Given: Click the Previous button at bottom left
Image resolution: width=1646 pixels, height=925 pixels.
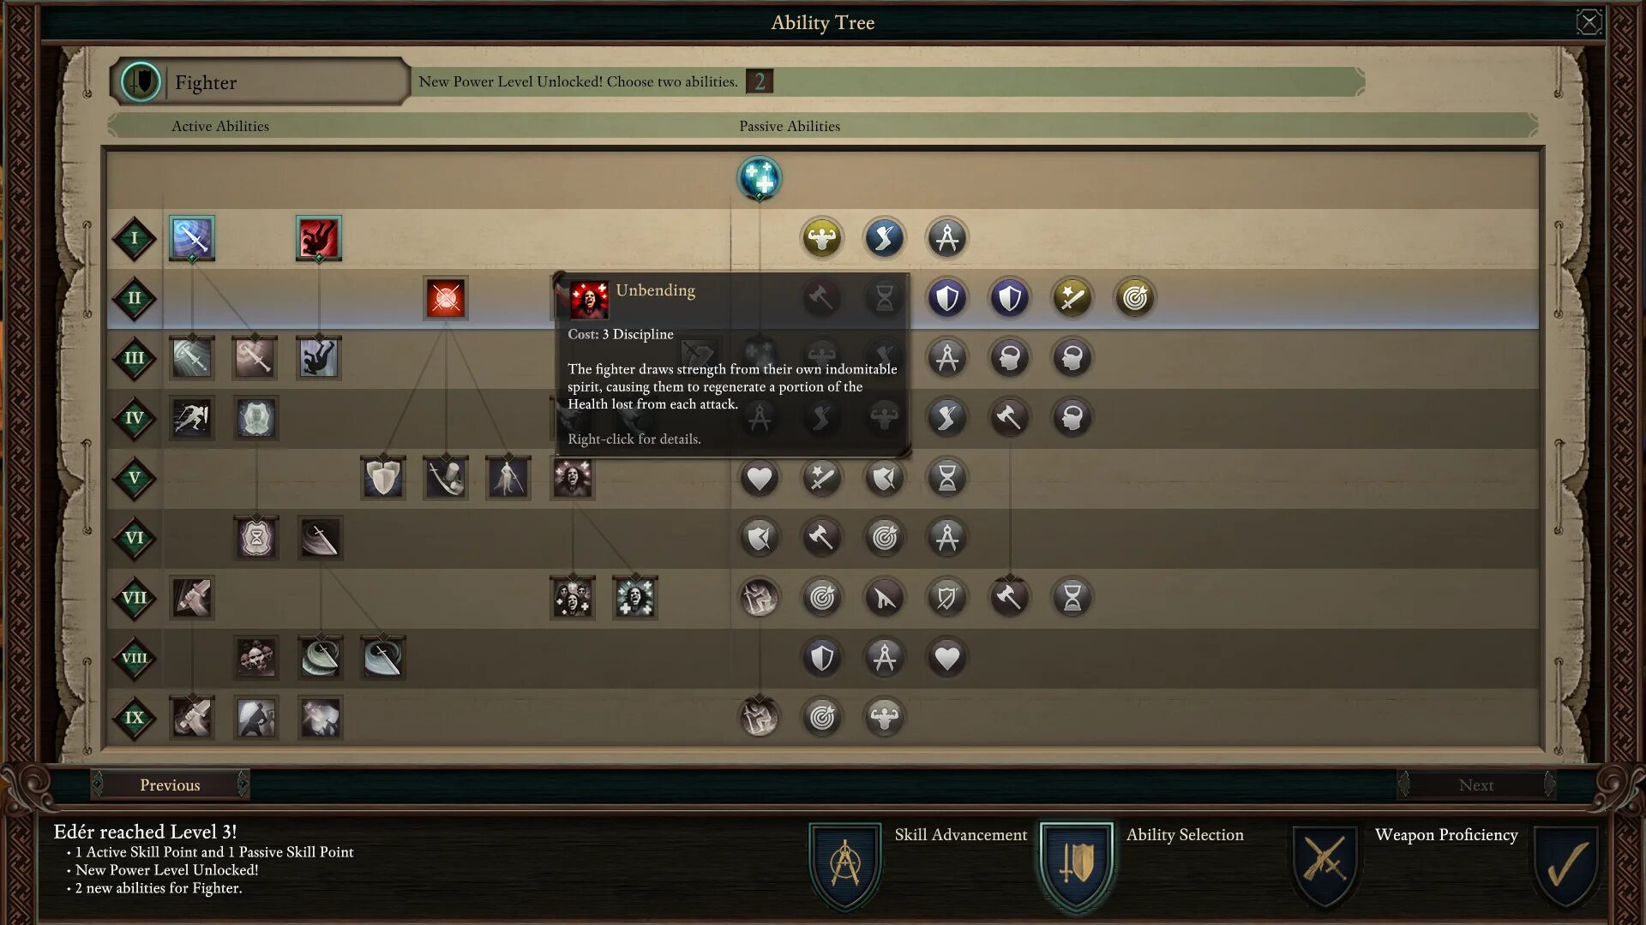Looking at the screenshot, I should click(x=170, y=784).
